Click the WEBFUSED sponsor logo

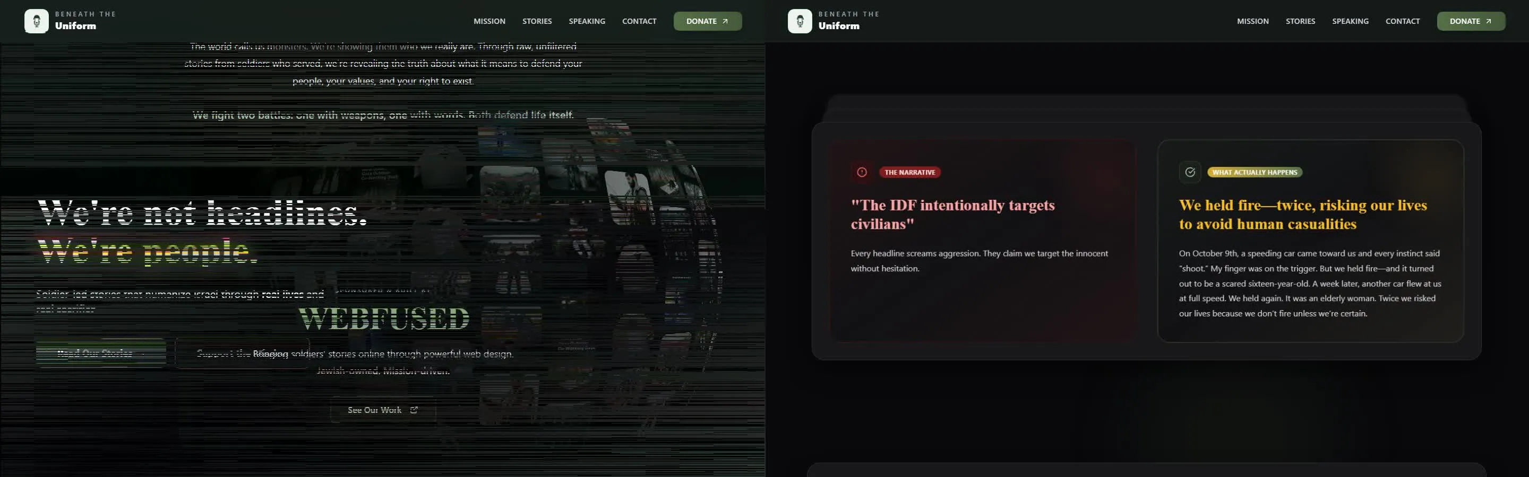click(383, 319)
